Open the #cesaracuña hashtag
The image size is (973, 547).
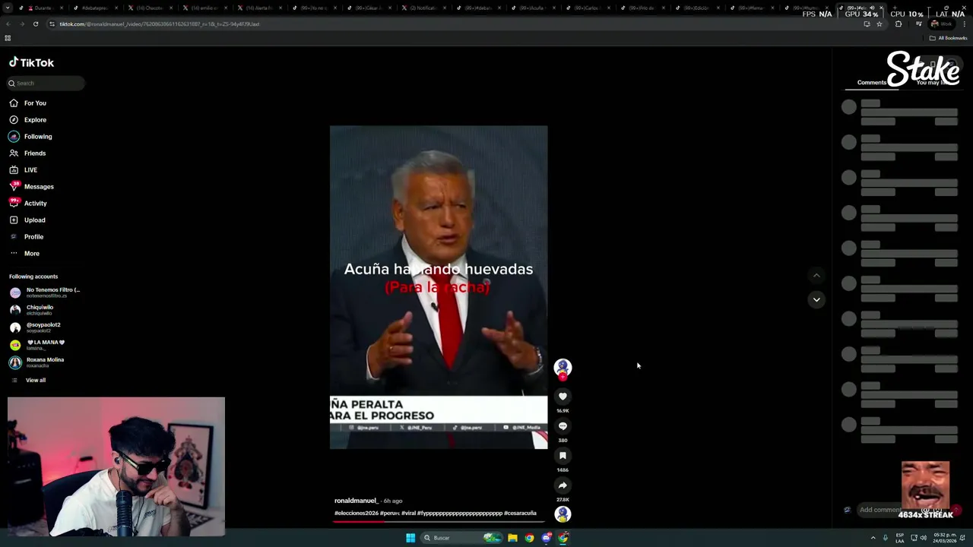(520, 513)
